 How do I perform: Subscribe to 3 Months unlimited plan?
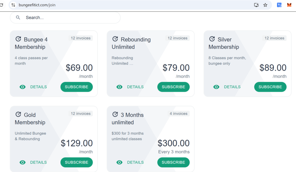pos(173,162)
